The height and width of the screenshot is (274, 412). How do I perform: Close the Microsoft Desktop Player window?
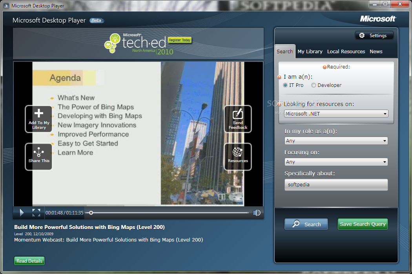400,4
